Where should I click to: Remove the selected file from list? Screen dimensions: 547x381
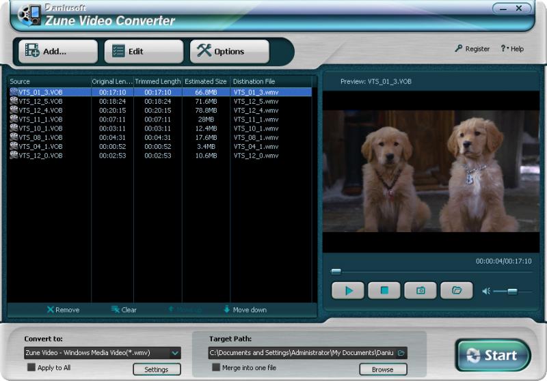click(x=63, y=310)
